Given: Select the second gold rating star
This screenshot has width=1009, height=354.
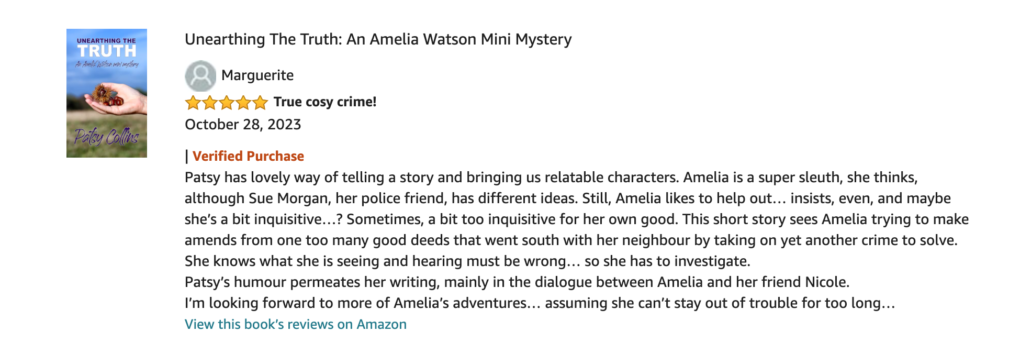Looking at the screenshot, I should pyautogui.click(x=210, y=103).
